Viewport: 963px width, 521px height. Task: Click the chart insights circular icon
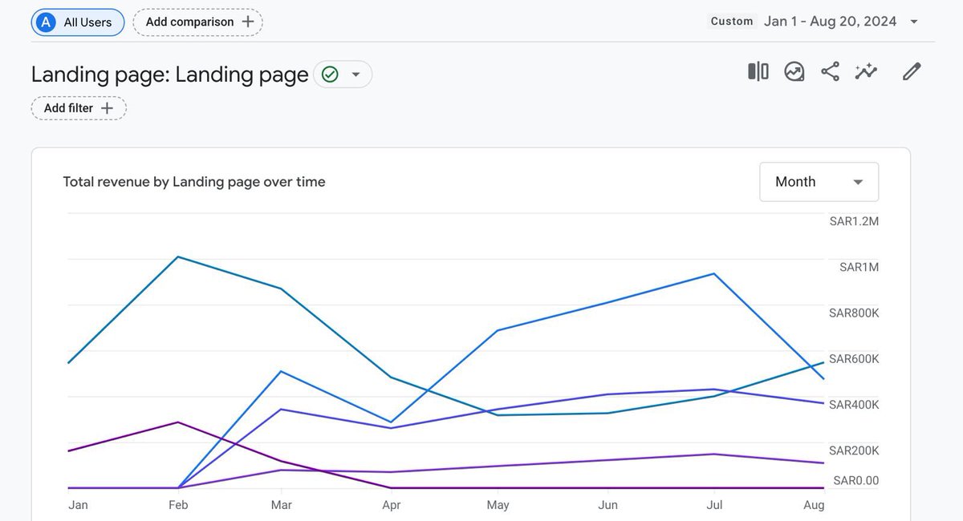pos(794,71)
